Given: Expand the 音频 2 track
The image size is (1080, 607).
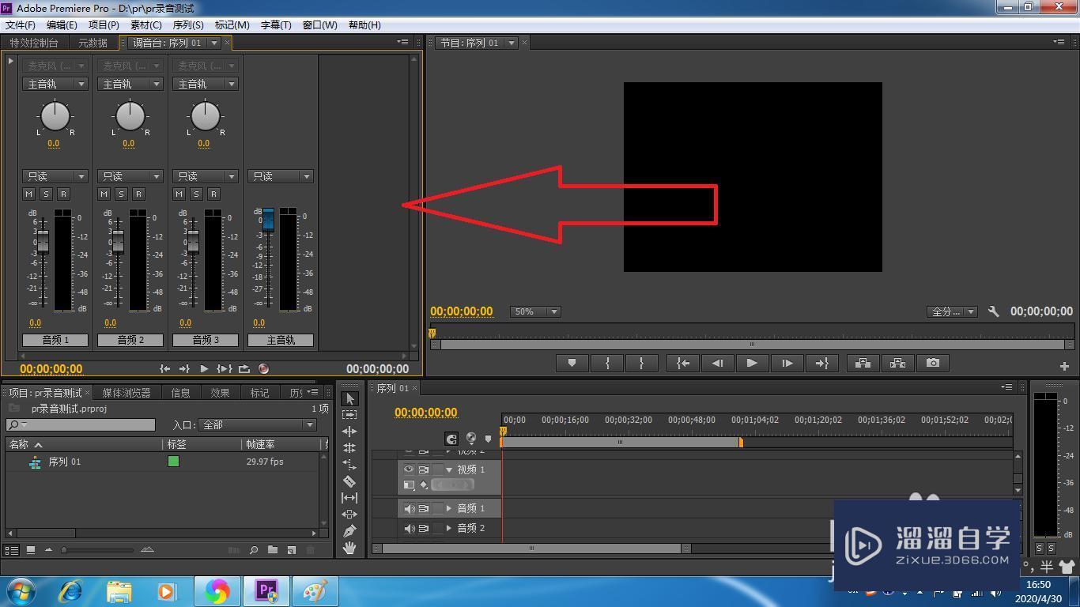Looking at the screenshot, I should point(449,528).
